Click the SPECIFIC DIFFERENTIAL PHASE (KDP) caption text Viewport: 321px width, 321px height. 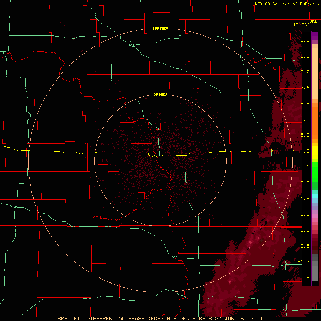[111, 319]
